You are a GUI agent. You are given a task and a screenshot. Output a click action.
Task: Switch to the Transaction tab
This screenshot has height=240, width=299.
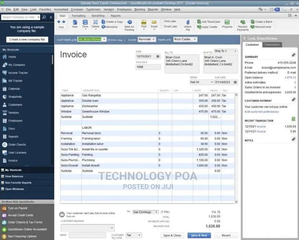pos(272,45)
